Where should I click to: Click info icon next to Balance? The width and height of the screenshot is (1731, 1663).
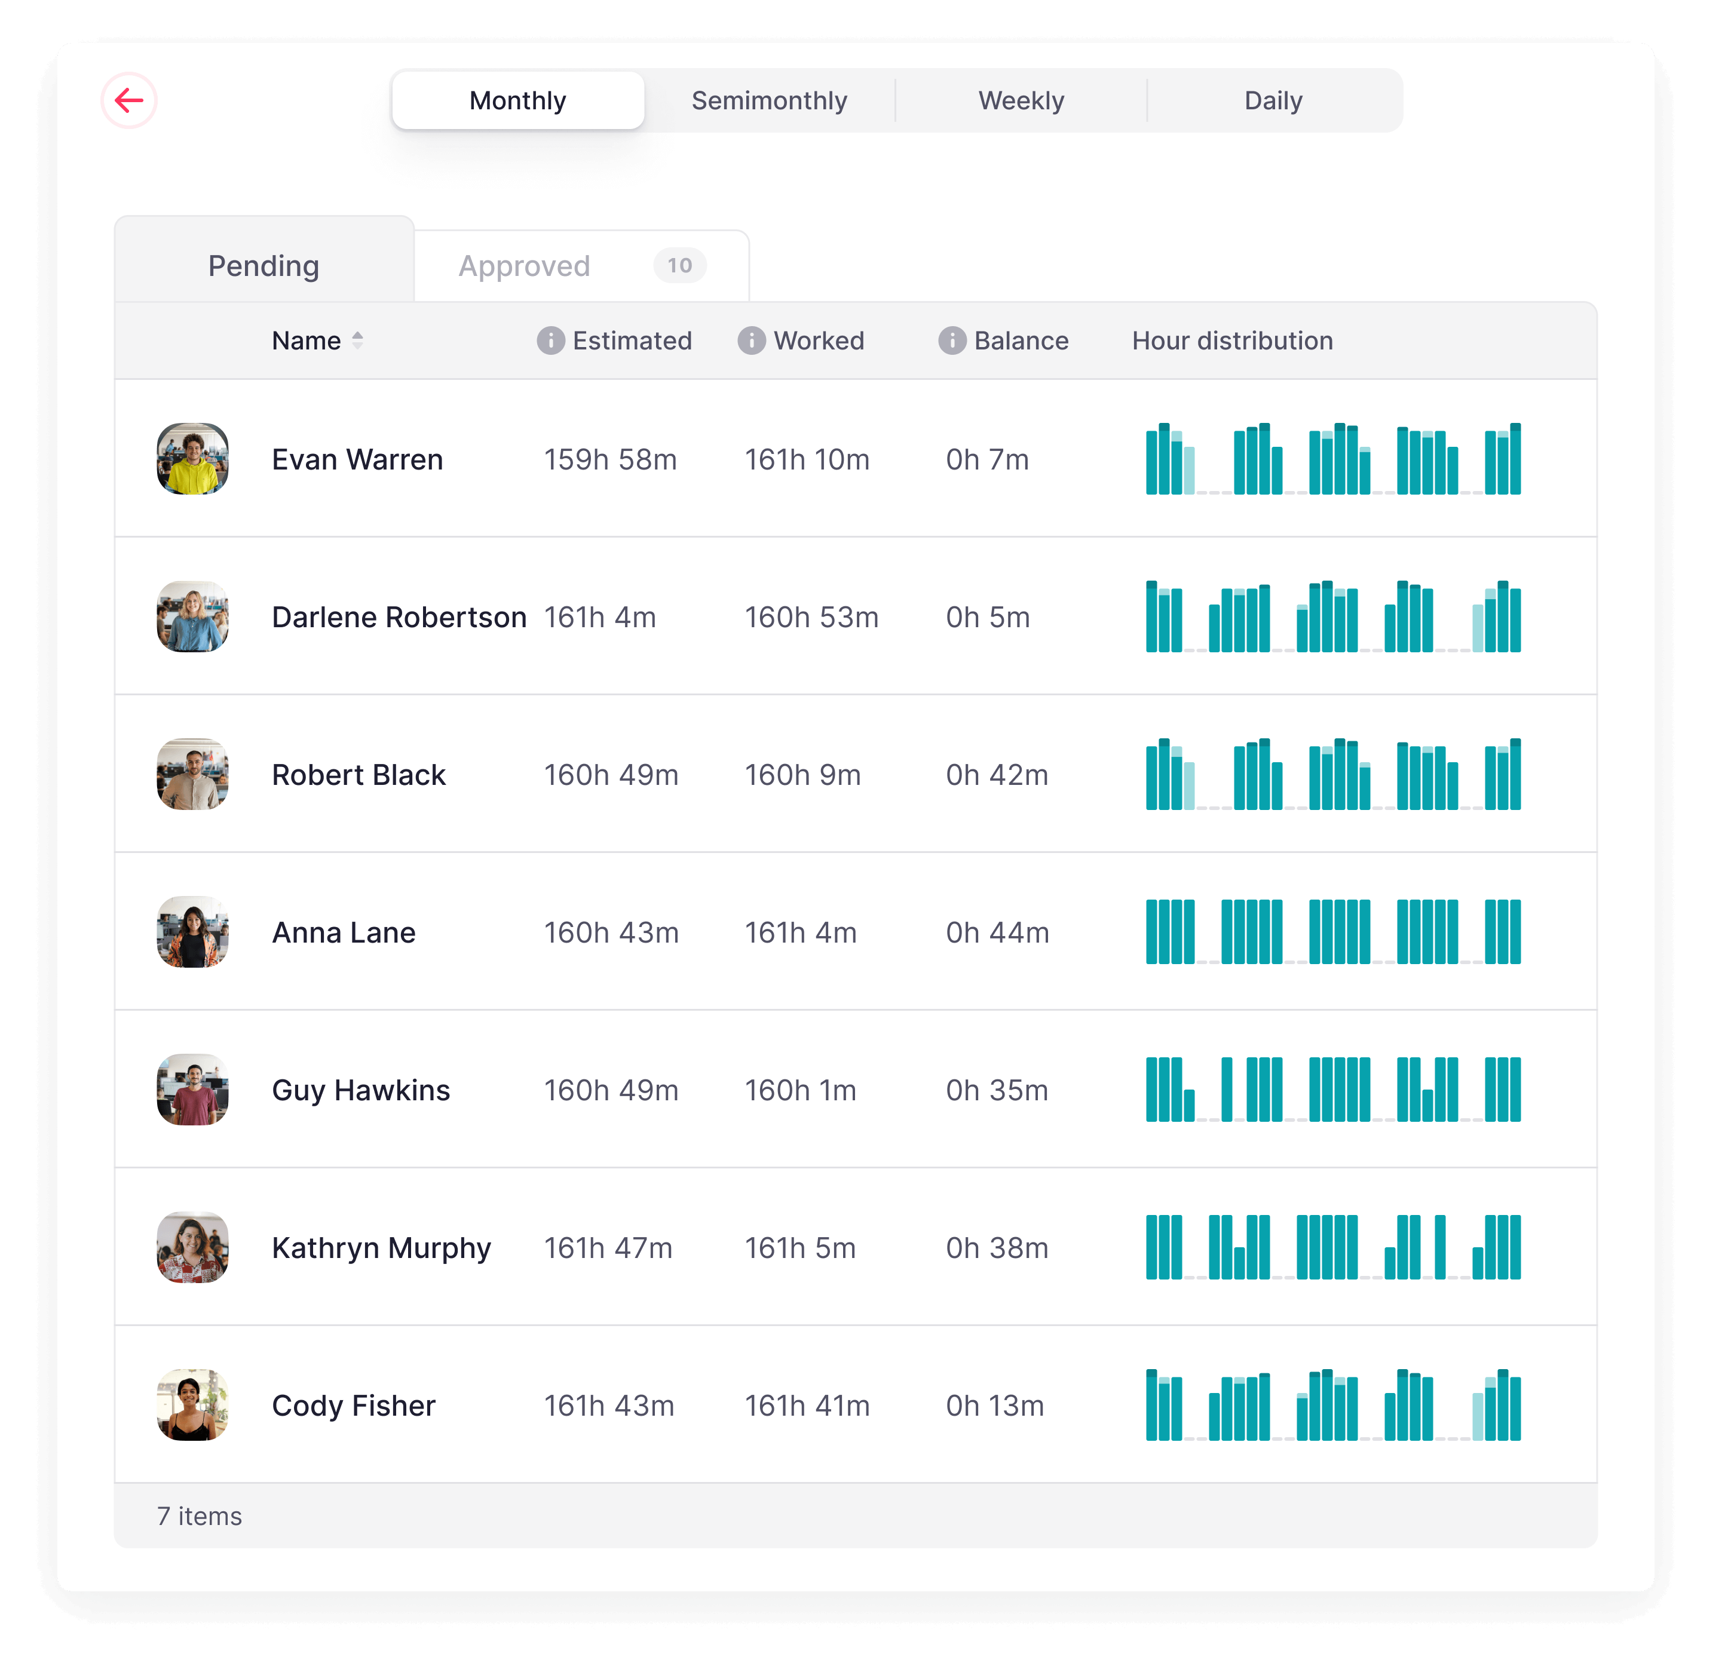click(x=952, y=340)
